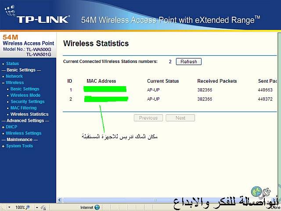Select AP-UP status in row 1
Image resolution: width=281 pixels, height=211 pixels.
click(x=153, y=90)
